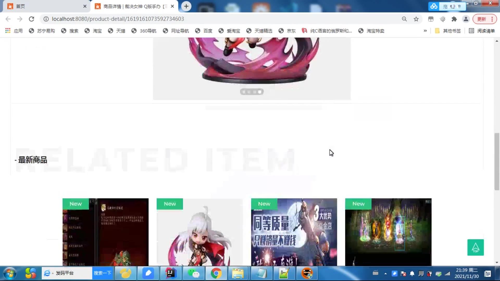Click the green back-to-top button
The width and height of the screenshot is (500, 281).
(476, 247)
